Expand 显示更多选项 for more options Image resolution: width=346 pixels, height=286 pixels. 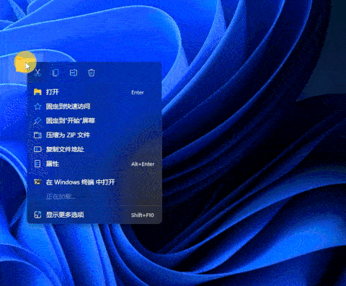pyautogui.click(x=94, y=215)
